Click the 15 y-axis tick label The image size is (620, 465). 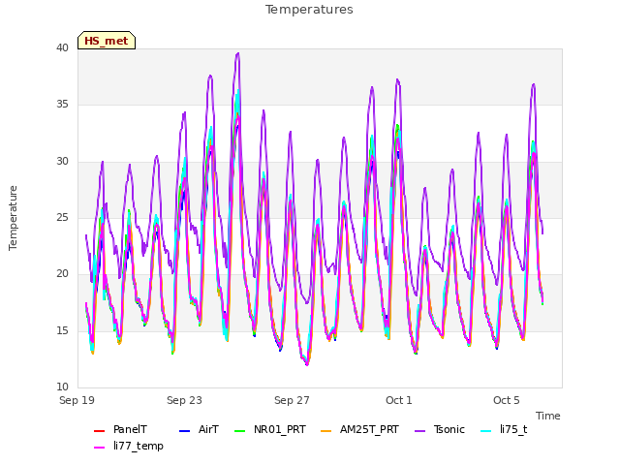(62, 330)
